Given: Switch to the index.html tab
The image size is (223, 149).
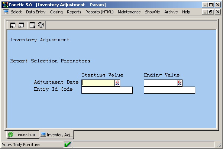Looking at the screenshot, I should click(x=22, y=135).
